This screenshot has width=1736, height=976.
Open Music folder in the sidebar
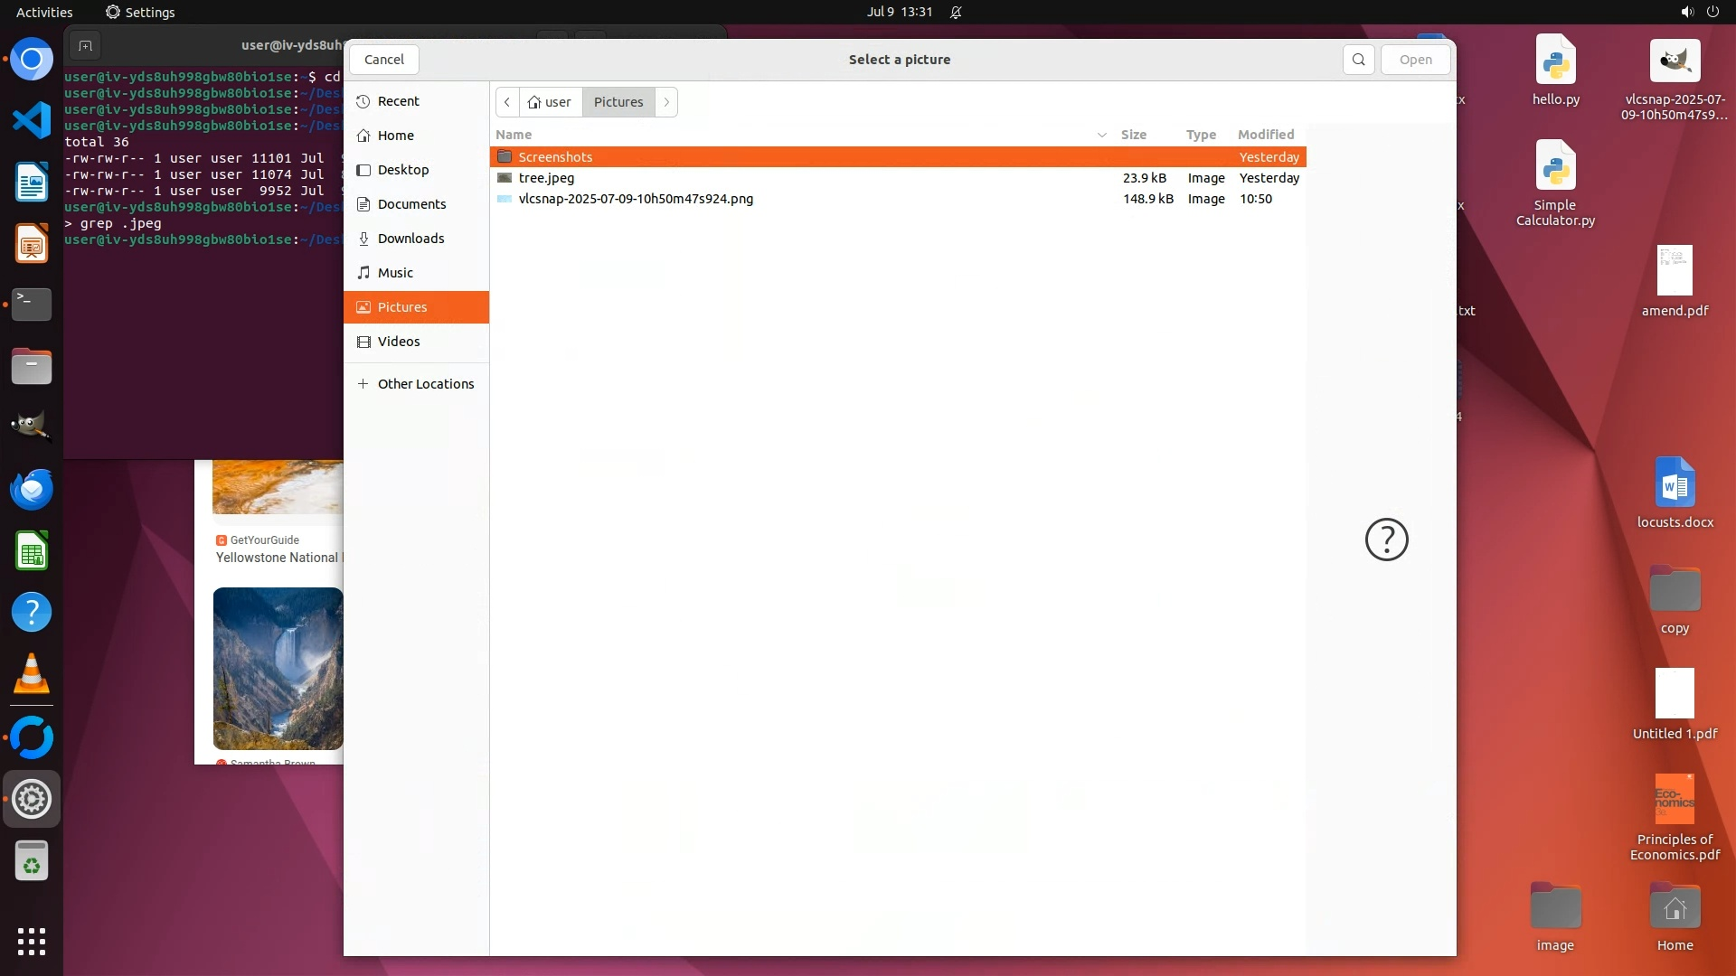click(x=395, y=273)
